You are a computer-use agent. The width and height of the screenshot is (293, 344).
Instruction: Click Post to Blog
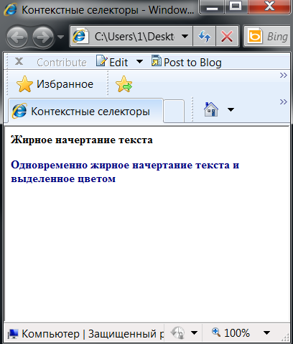pyautogui.click(x=186, y=62)
